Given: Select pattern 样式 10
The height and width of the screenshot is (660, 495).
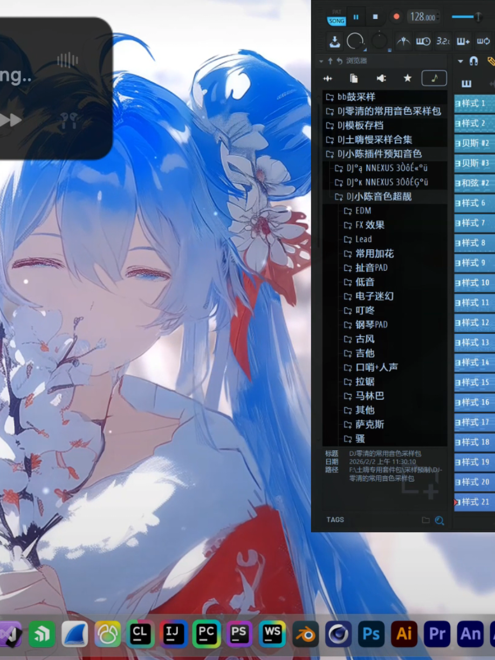Looking at the screenshot, I should [475, 283].
